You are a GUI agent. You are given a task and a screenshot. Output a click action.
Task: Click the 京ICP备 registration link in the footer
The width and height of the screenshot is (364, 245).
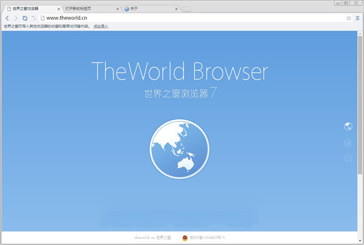point(207,238)
